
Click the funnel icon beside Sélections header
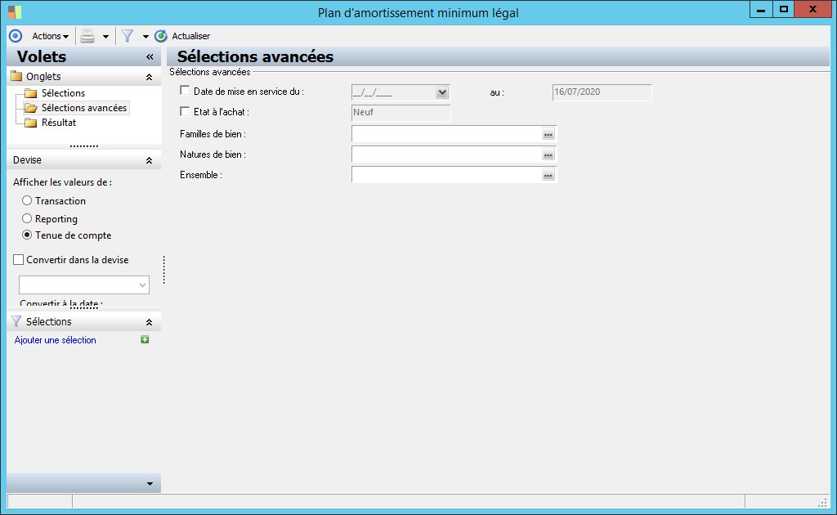(x=16, y=321)
